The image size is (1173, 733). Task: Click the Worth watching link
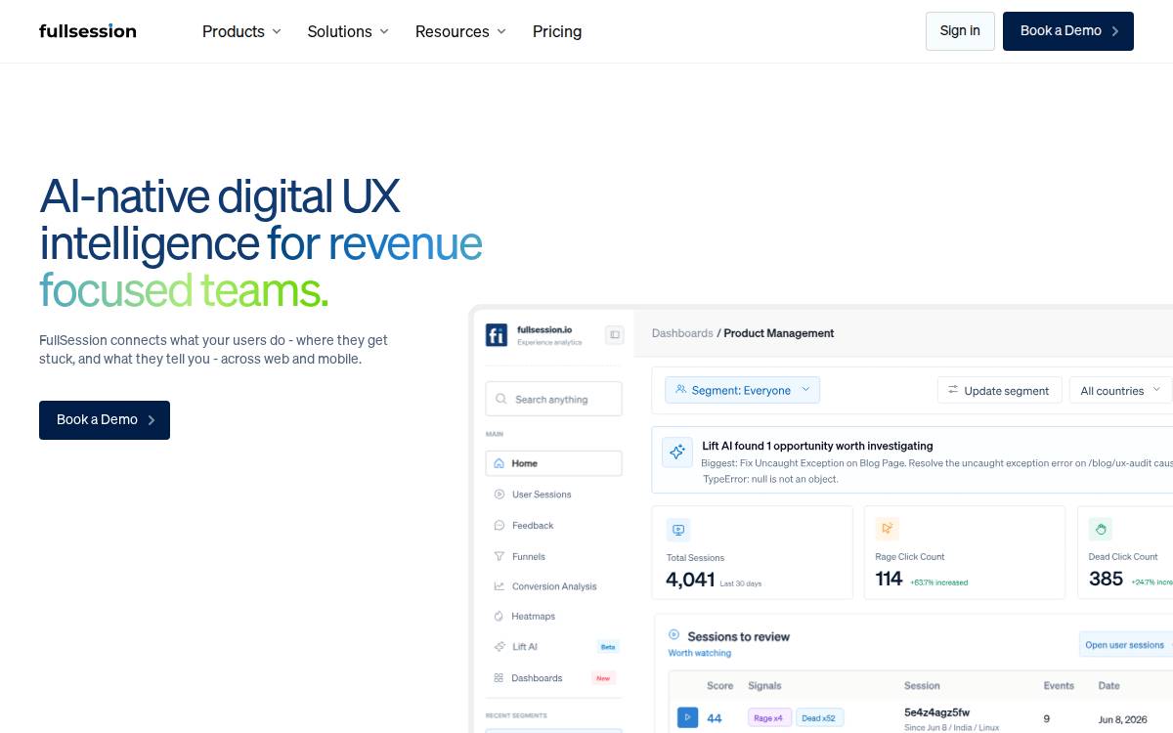tap(699, 653)
